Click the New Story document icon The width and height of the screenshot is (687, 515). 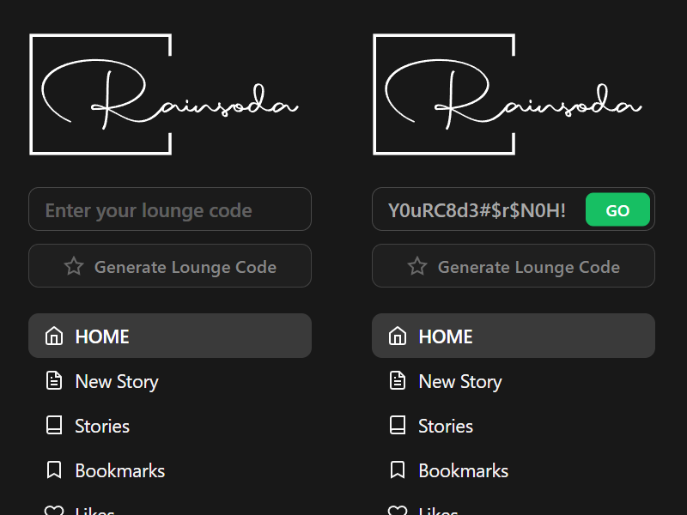53,381
